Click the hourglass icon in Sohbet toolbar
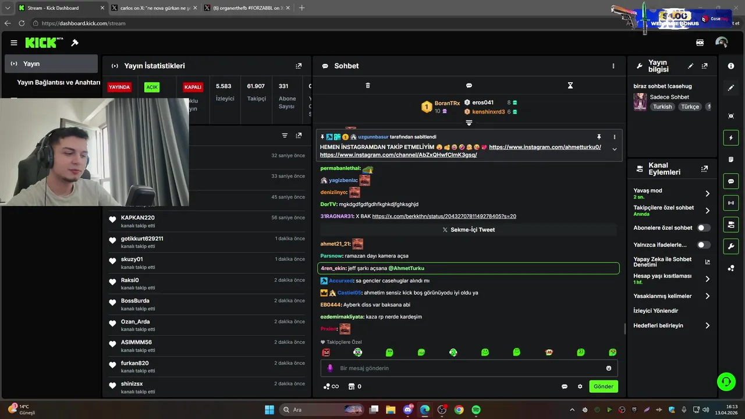This screenshot has height=419, width=745. point(570,86)
